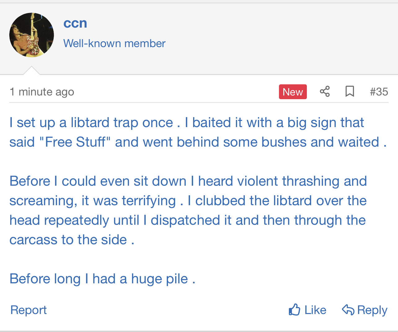Click the Like text label
This screenshot has width=398, height=332.
(x=315, y=310)
